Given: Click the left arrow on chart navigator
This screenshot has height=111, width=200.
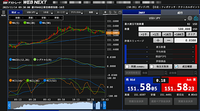Looking at the screenshot, I should coord(9,105).
